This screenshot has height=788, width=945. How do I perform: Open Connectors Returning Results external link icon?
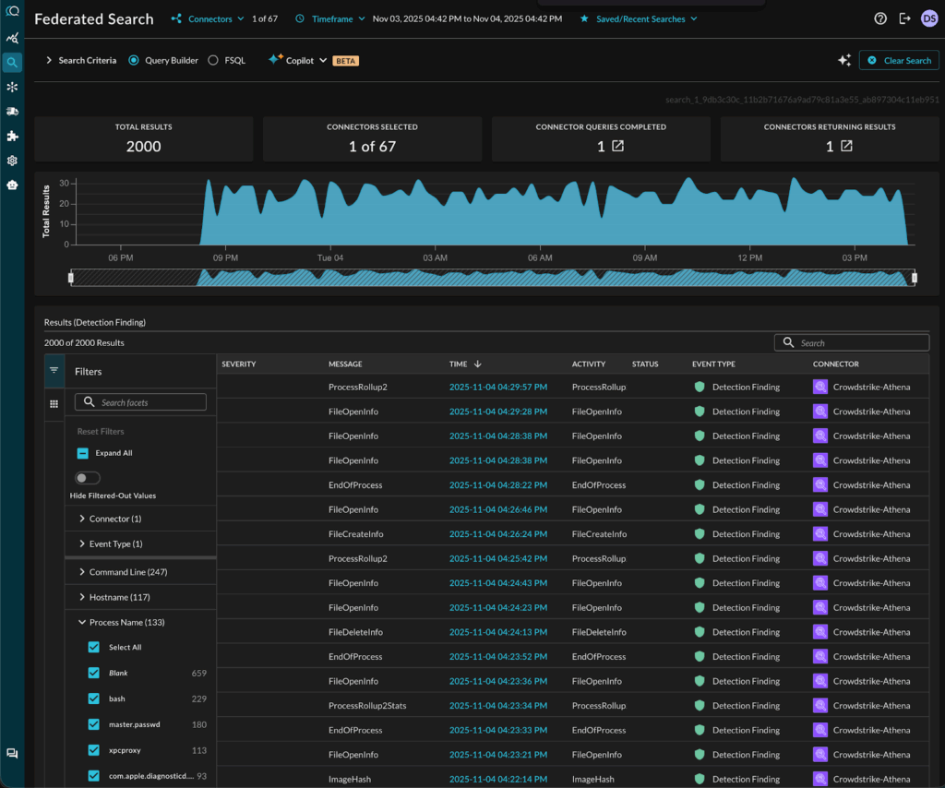(x=846, y=146)
